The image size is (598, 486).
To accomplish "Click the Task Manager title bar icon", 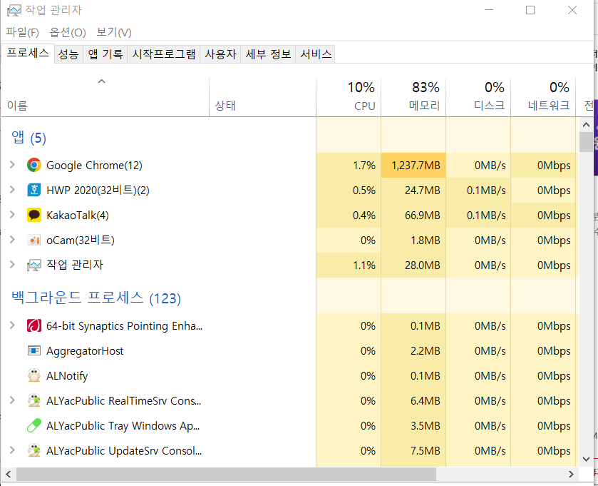I will pos(14,10).
